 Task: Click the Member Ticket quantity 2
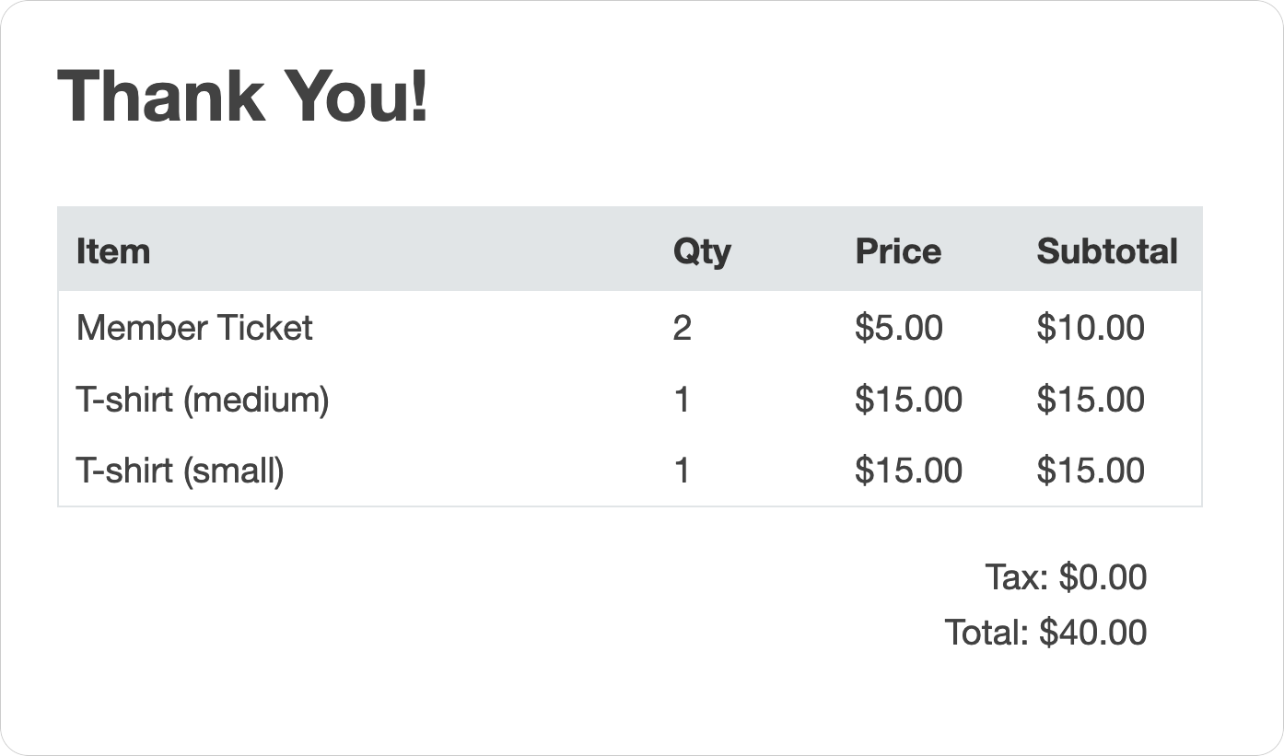pos(682,328)
